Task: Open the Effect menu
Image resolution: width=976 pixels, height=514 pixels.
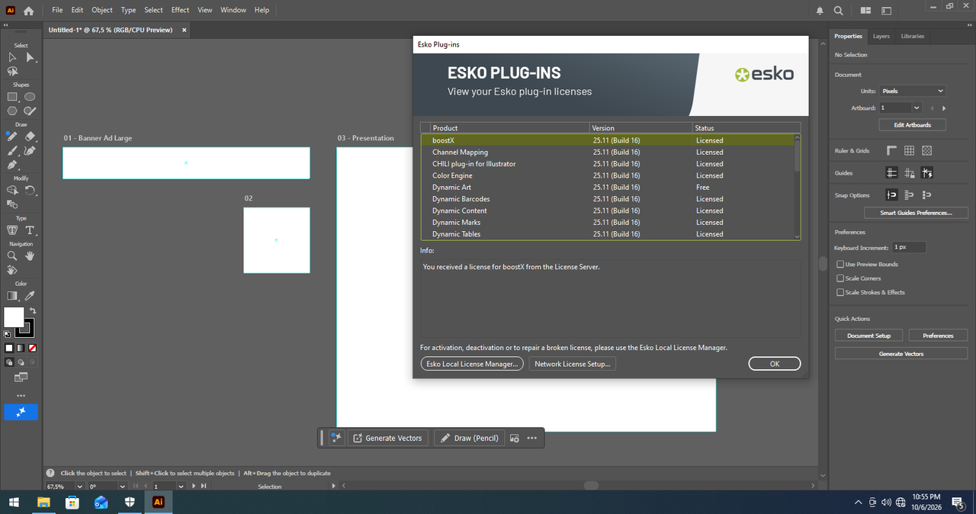Action: tap(181, 10)
